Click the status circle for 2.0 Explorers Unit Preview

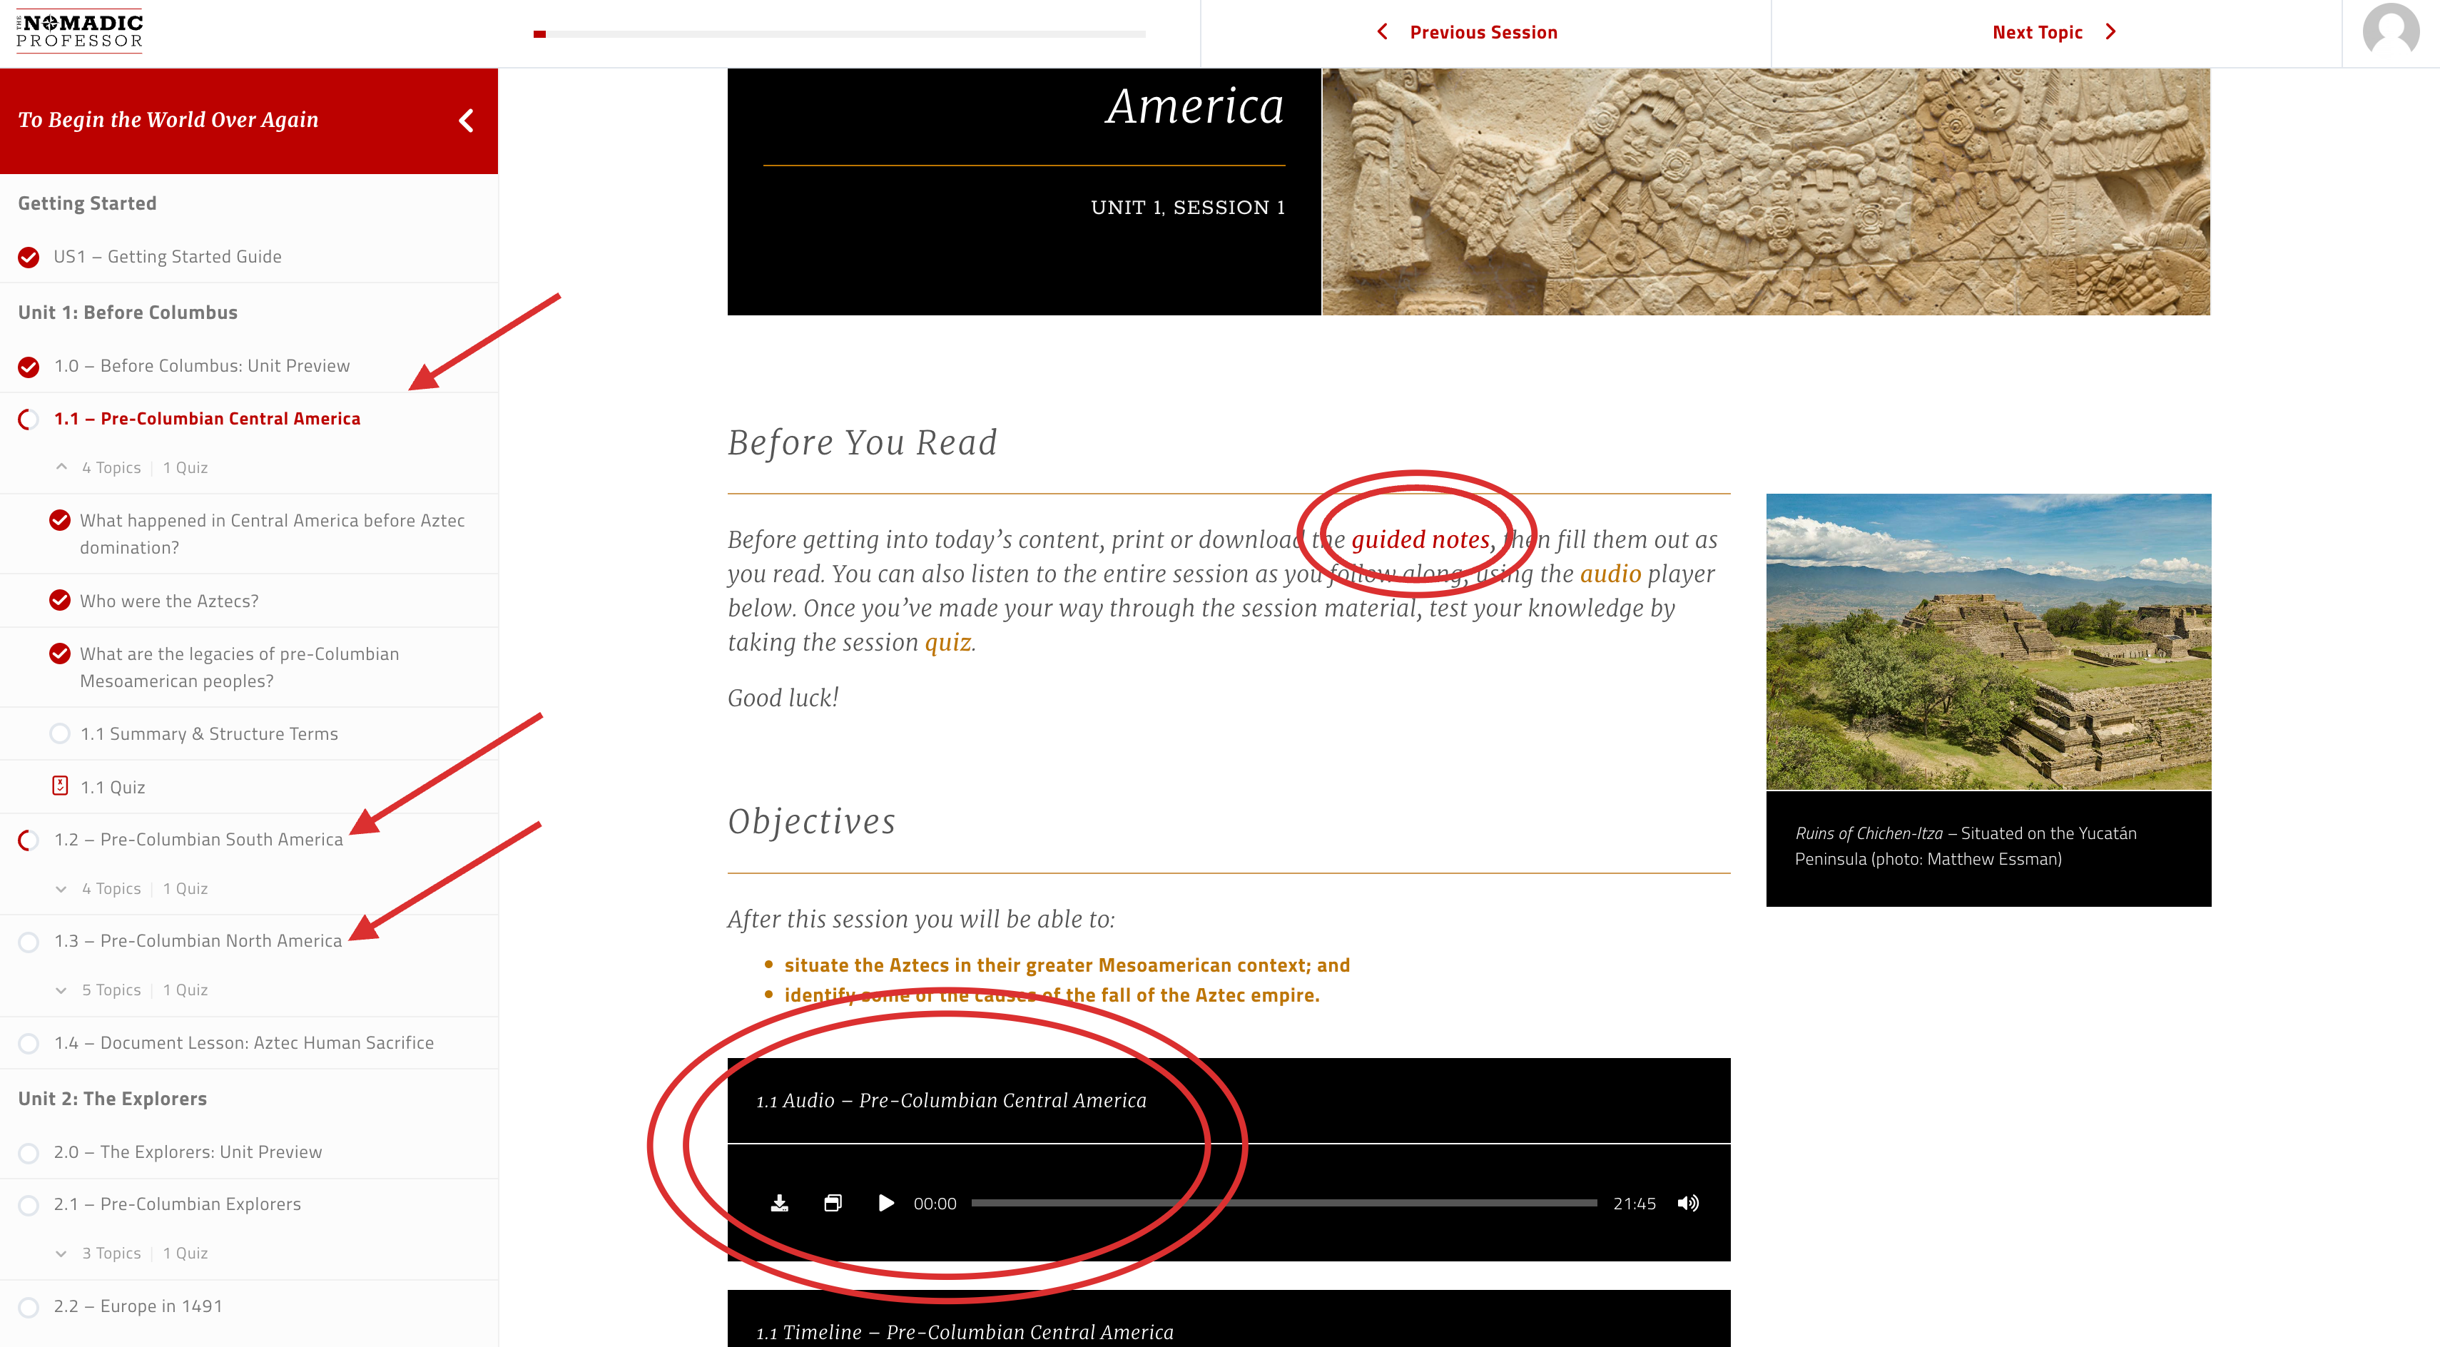click(29, 1153)
